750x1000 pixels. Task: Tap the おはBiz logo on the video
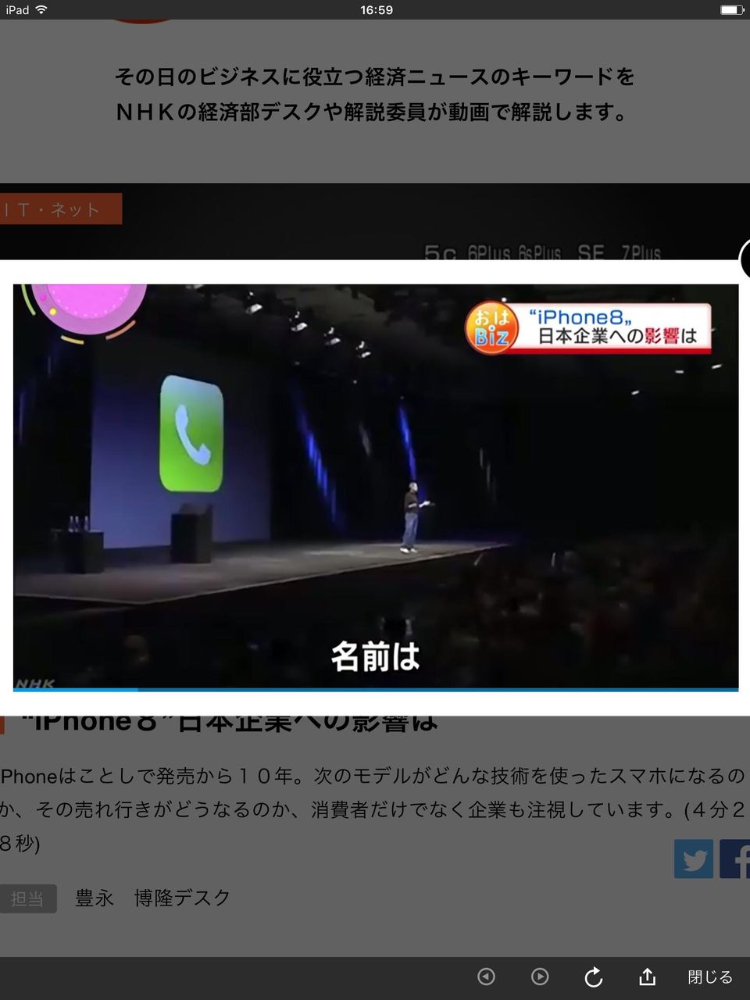(491, 327)
